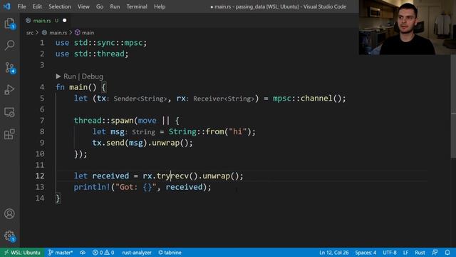Open the View menu
This screenshot has width=456, height=257.
point(83,6)
